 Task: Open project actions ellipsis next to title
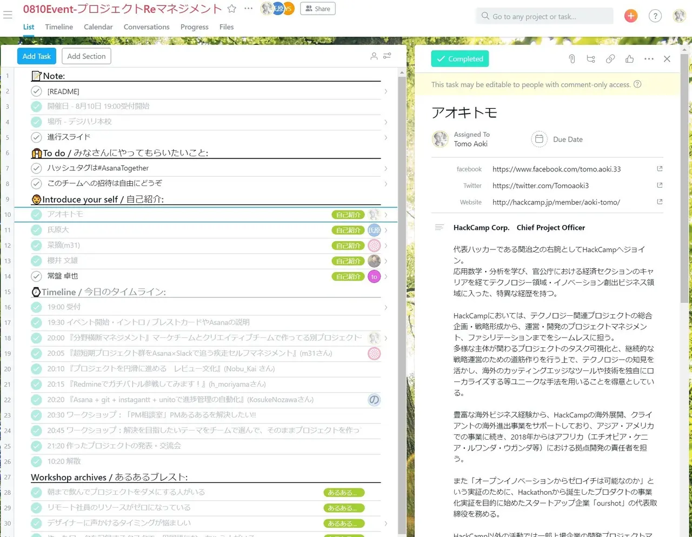[x=248, y=9]
